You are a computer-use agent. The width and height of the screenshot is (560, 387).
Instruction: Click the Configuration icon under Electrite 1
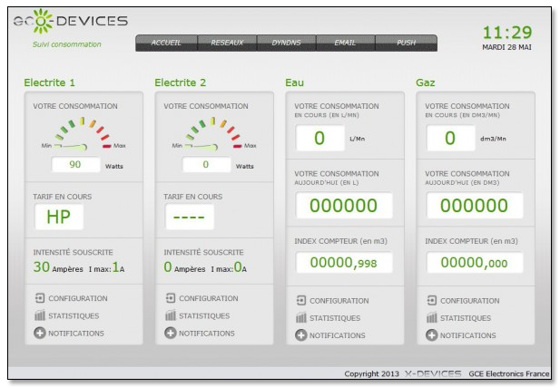[39, 298]
